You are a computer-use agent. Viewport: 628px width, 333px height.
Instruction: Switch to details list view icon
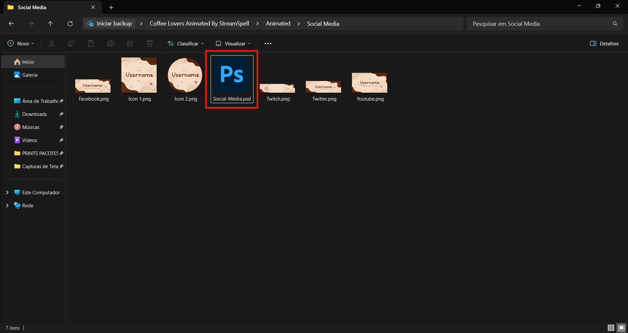click(x=611, y=328)
